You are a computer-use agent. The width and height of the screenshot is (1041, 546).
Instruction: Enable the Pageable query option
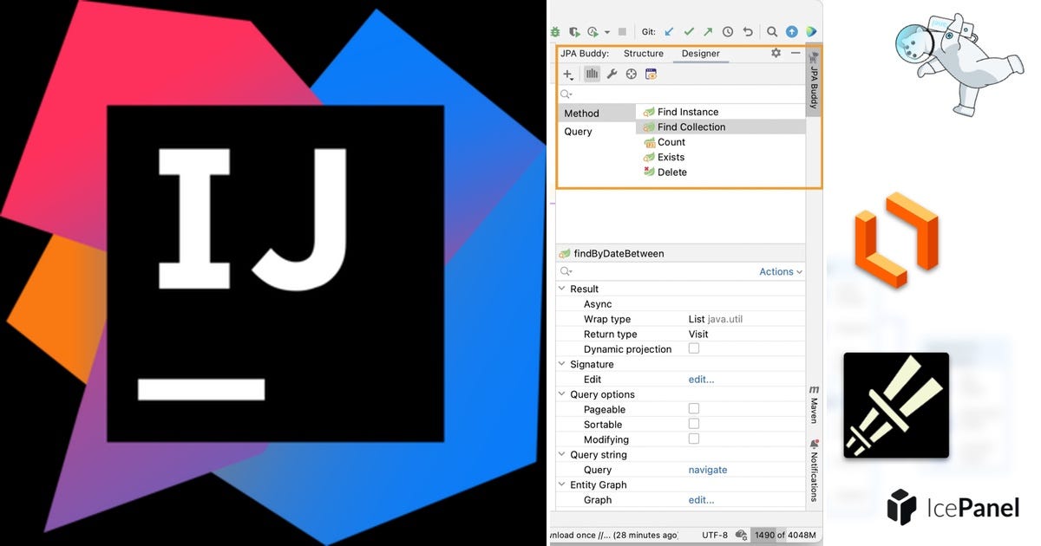(x=694, y=408)
